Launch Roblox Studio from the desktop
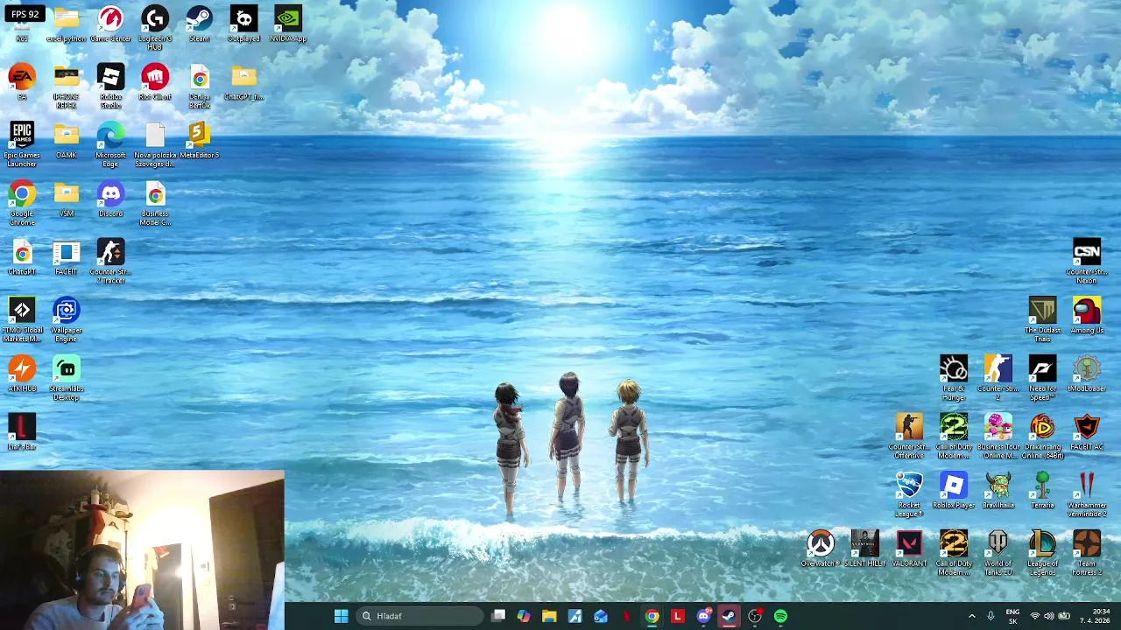 [110, 87]
